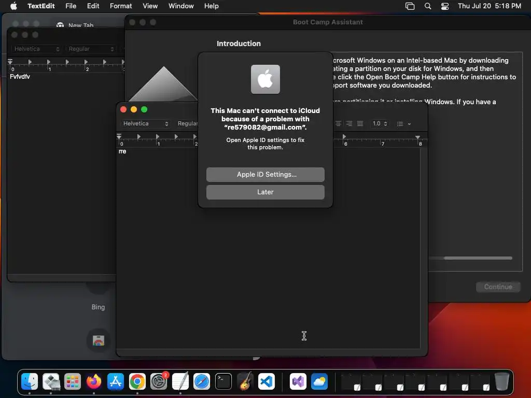Open Google Chrome from the Dock
The width and height of the screenshot is (531, 398).
[x=137, y=381]
